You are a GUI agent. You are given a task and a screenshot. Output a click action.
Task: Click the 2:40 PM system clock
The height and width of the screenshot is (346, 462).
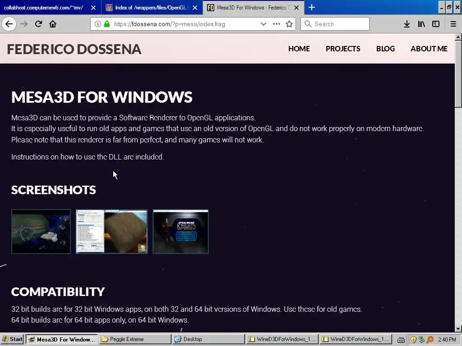point(447,340)
